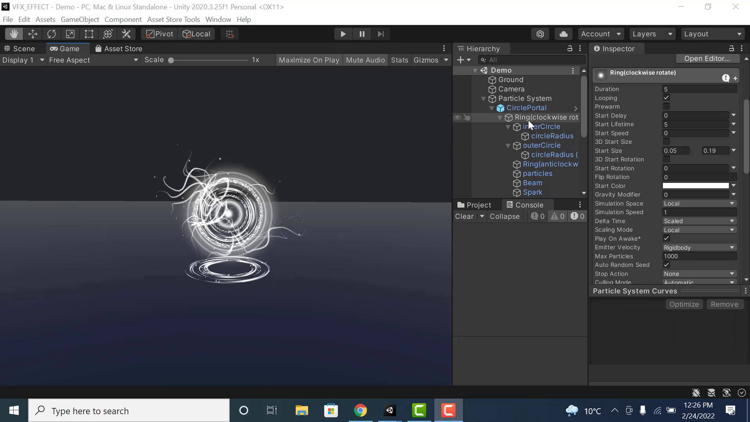Toggle visibility of Ring(clockwise rotate) object
750x422 pixels.
click(x=457, y=117)
